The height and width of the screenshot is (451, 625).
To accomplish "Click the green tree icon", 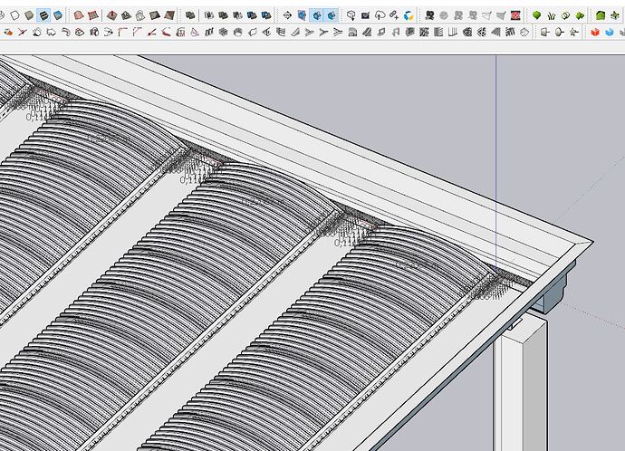I will [x=536, y=15].
